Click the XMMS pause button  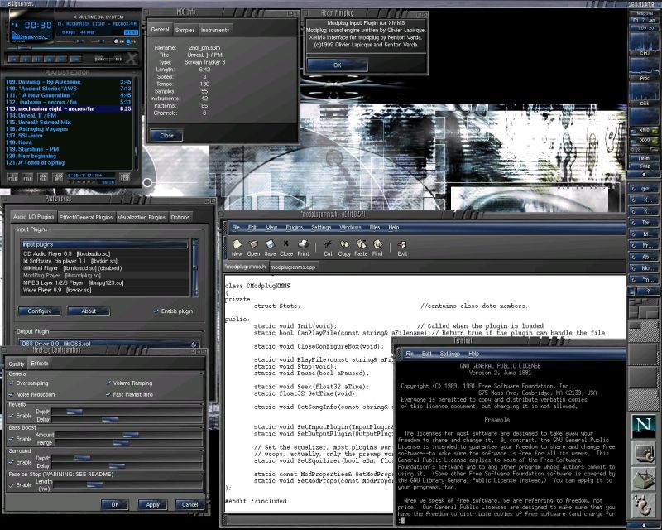[36, 59]
